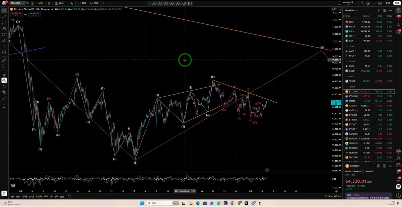The width and height of the screenshot is (402, 207).
Task: Open the 警报 alert button
Action: click(x=82, y=3)
